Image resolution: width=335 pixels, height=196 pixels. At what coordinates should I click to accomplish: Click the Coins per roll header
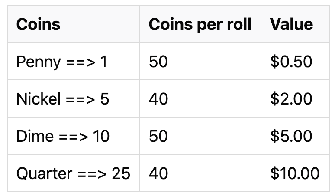[200, 25]
